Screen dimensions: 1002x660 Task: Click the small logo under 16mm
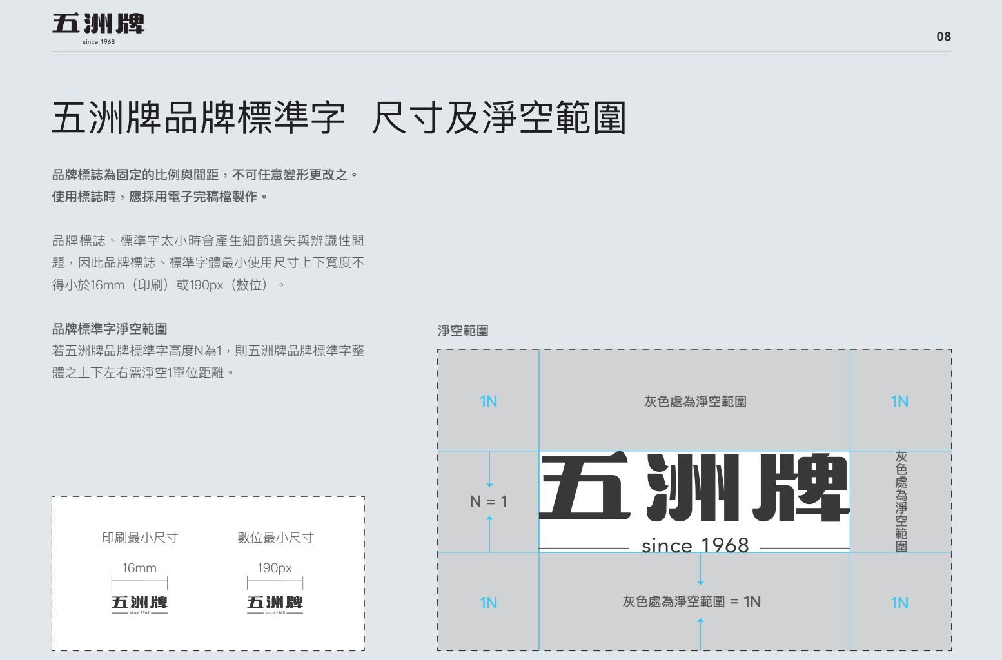(139, 605)
